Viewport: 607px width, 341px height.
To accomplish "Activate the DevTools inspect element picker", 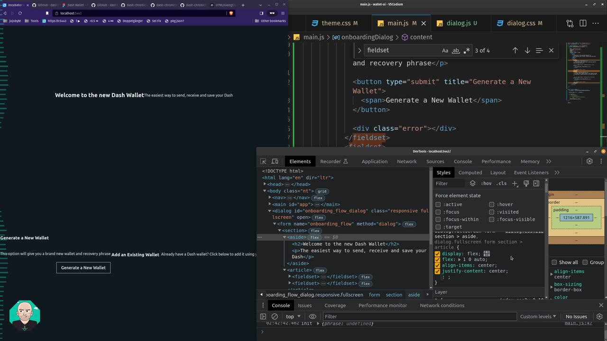I will pyautogui.click(x=263, y=162).
